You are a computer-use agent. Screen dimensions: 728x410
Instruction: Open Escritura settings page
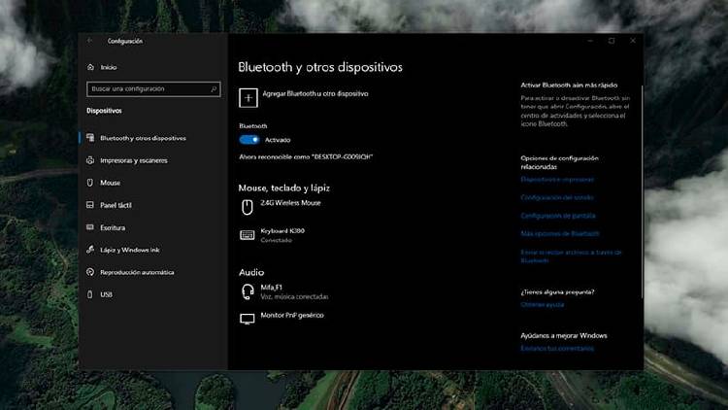113,227
